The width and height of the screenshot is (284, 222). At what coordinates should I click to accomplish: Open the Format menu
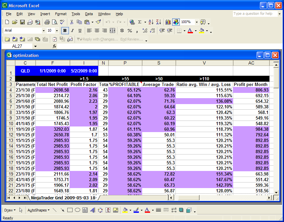[x=61, y=14]
